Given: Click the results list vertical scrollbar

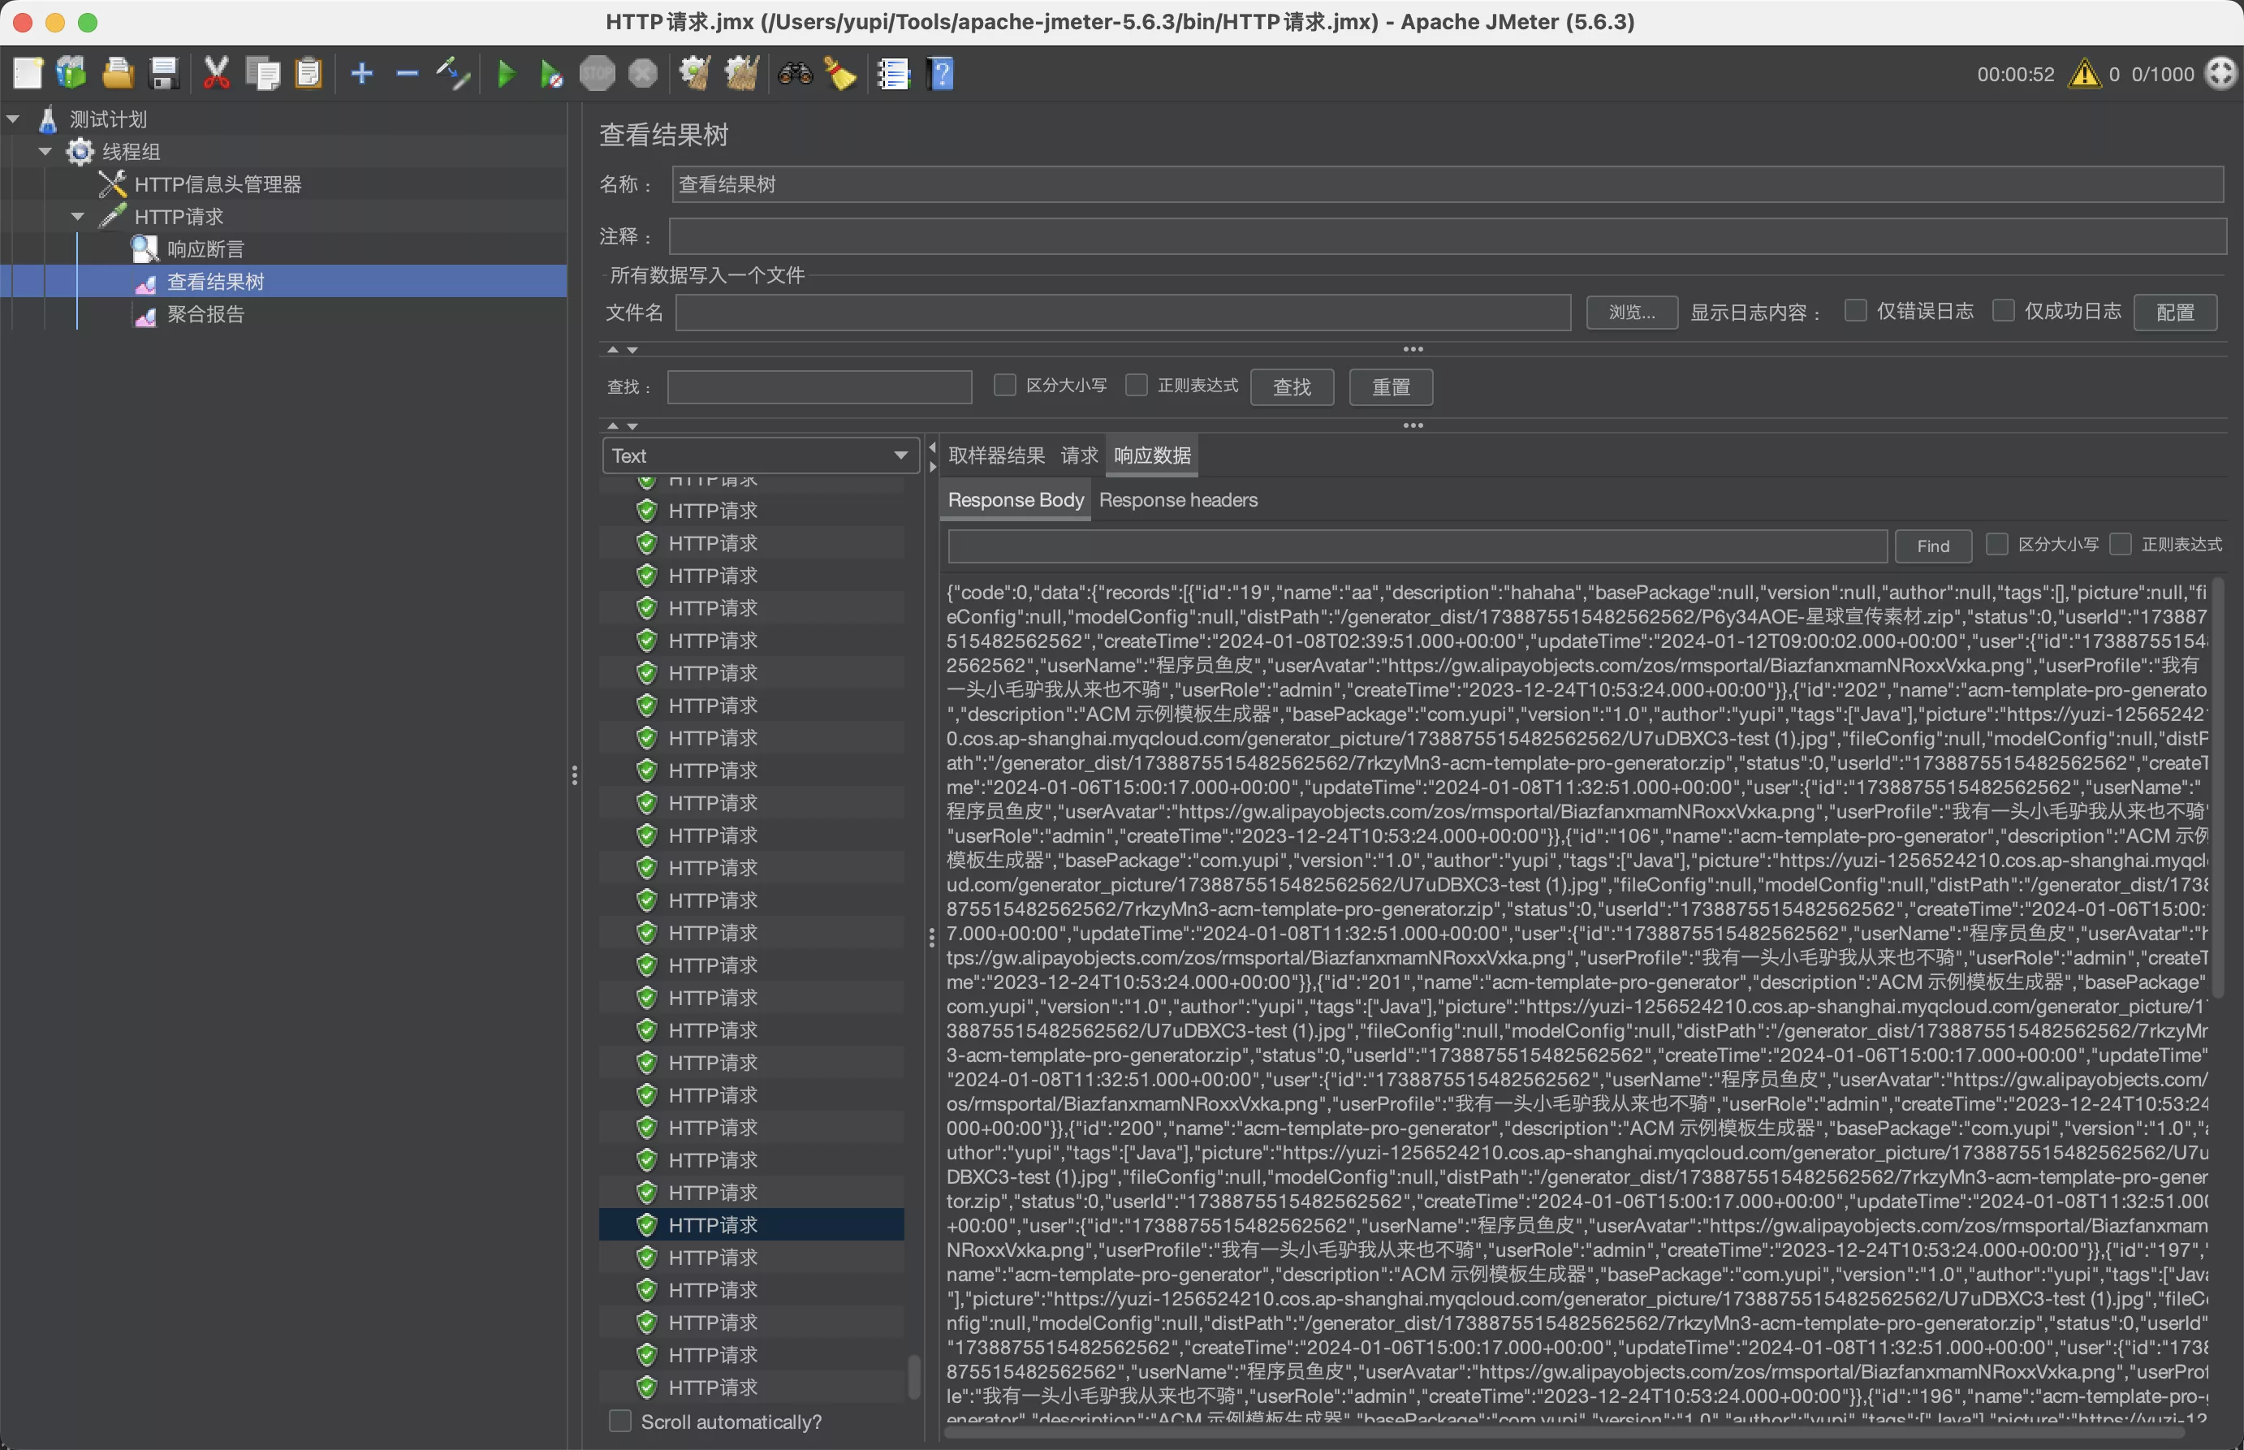Looking at the screenshot, I should coord(913,1378).
